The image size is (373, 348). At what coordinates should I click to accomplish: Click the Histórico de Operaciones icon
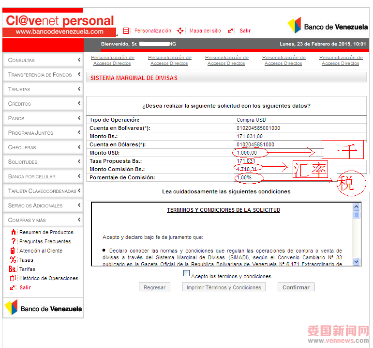(x=13, y=278)
